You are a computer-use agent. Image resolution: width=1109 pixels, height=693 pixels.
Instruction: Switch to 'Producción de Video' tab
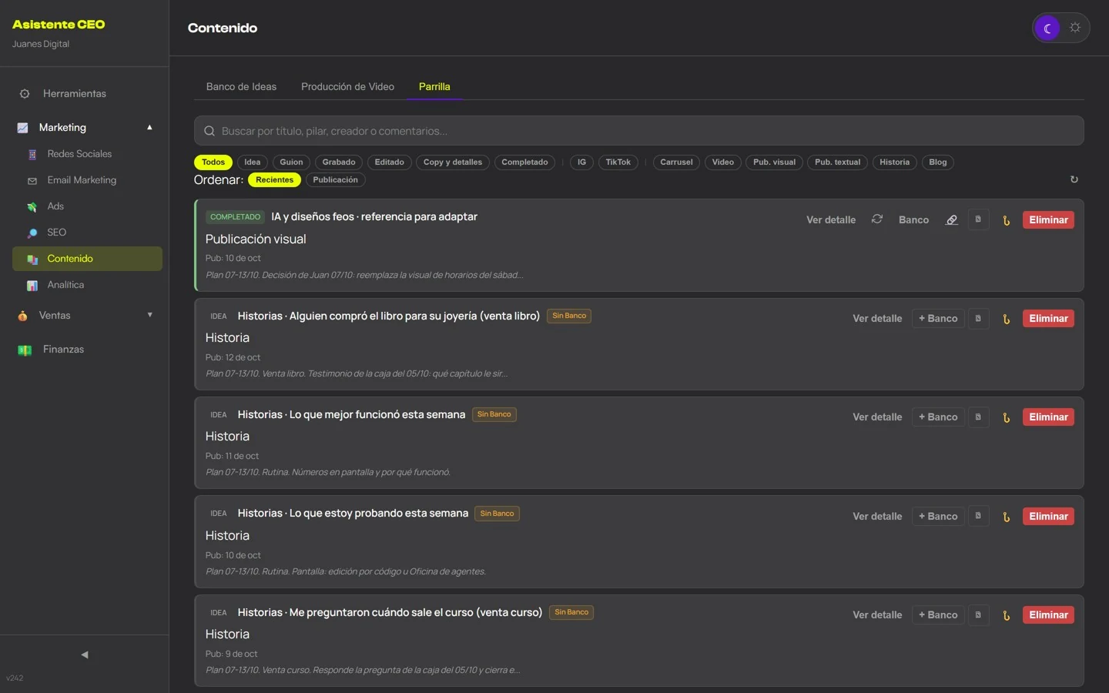(347, 86)
